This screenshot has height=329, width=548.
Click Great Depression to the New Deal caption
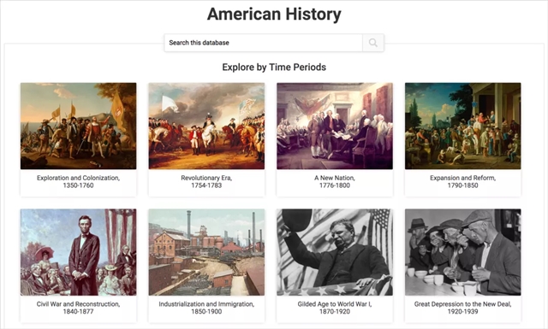[462, 308]
